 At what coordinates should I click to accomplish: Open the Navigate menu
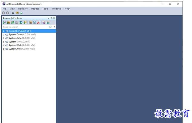[x=23, y=9]
